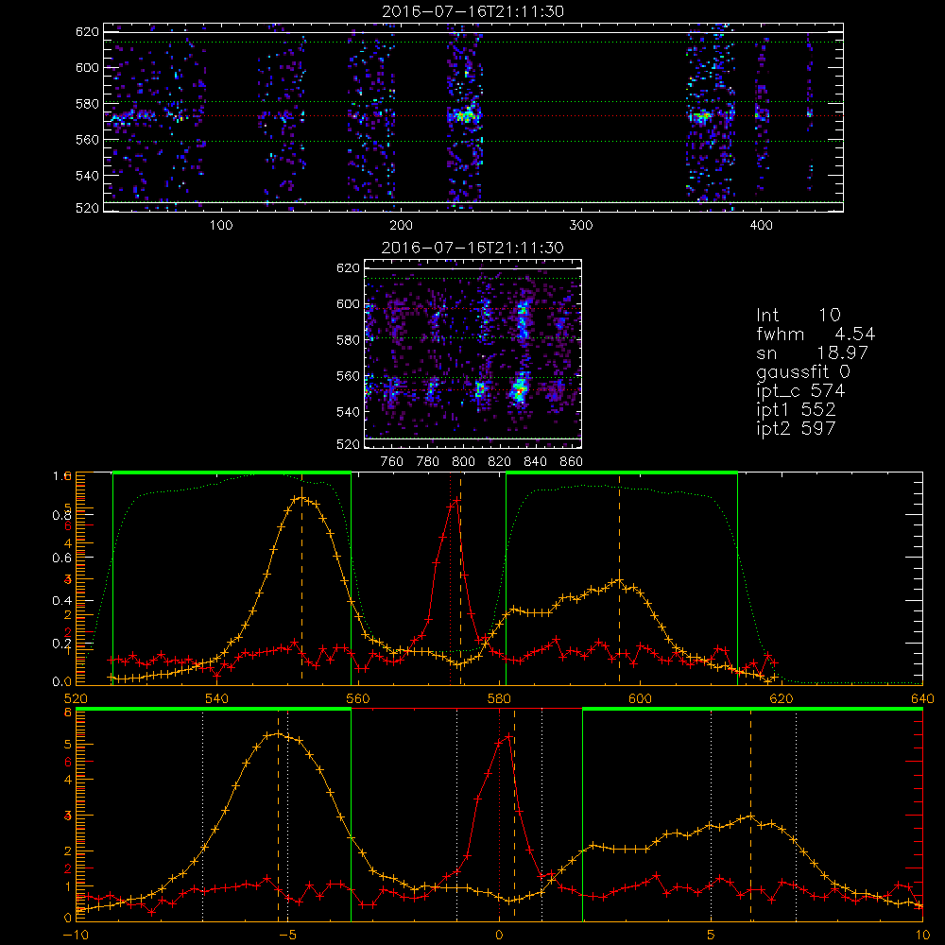Viewport: 945px width, 945px height.
Task: Click x-axis label 400 on top spectrogram
Action: point(761,226)
